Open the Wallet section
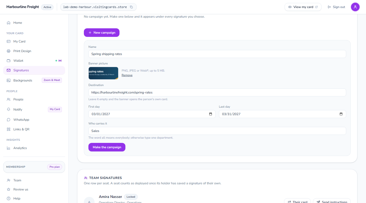This screenshot has width=366, height=203. 34,61
